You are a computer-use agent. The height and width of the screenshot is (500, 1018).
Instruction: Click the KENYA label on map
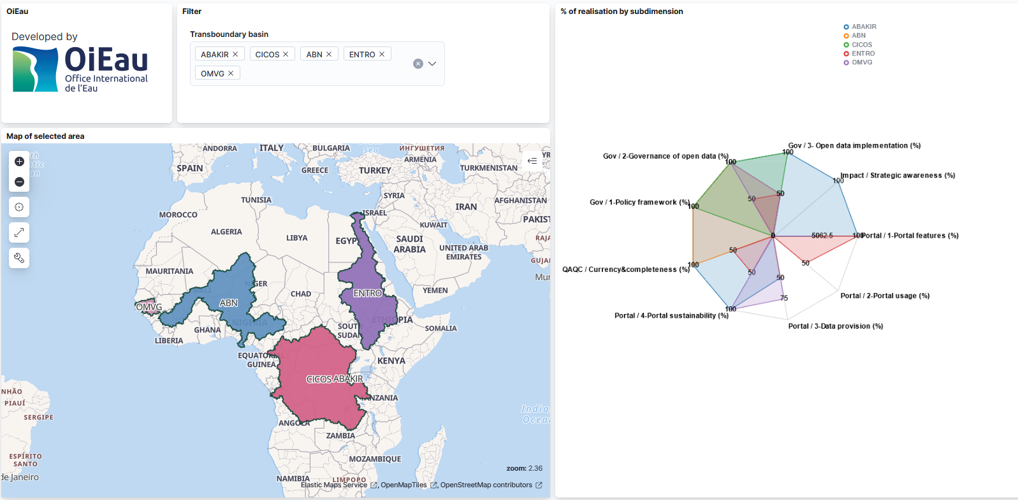391,361
